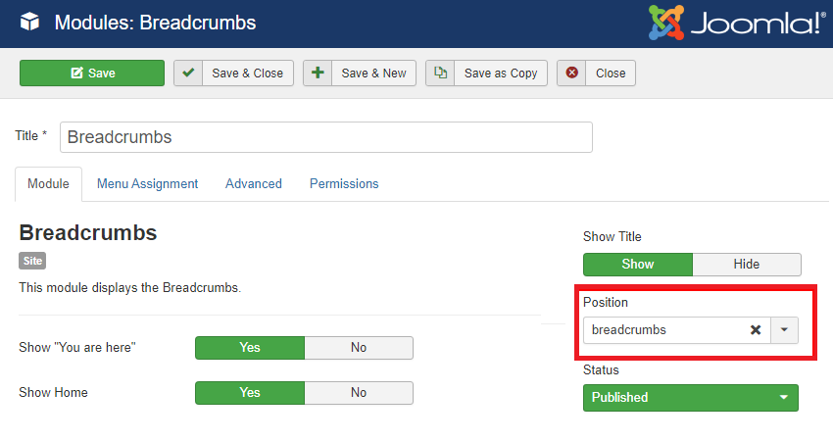
Task: Set Show Home to Yes
Action: 250,393
